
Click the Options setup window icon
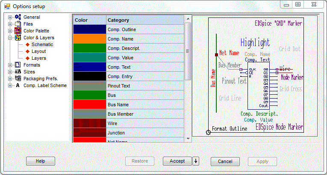tap(7, 6)
